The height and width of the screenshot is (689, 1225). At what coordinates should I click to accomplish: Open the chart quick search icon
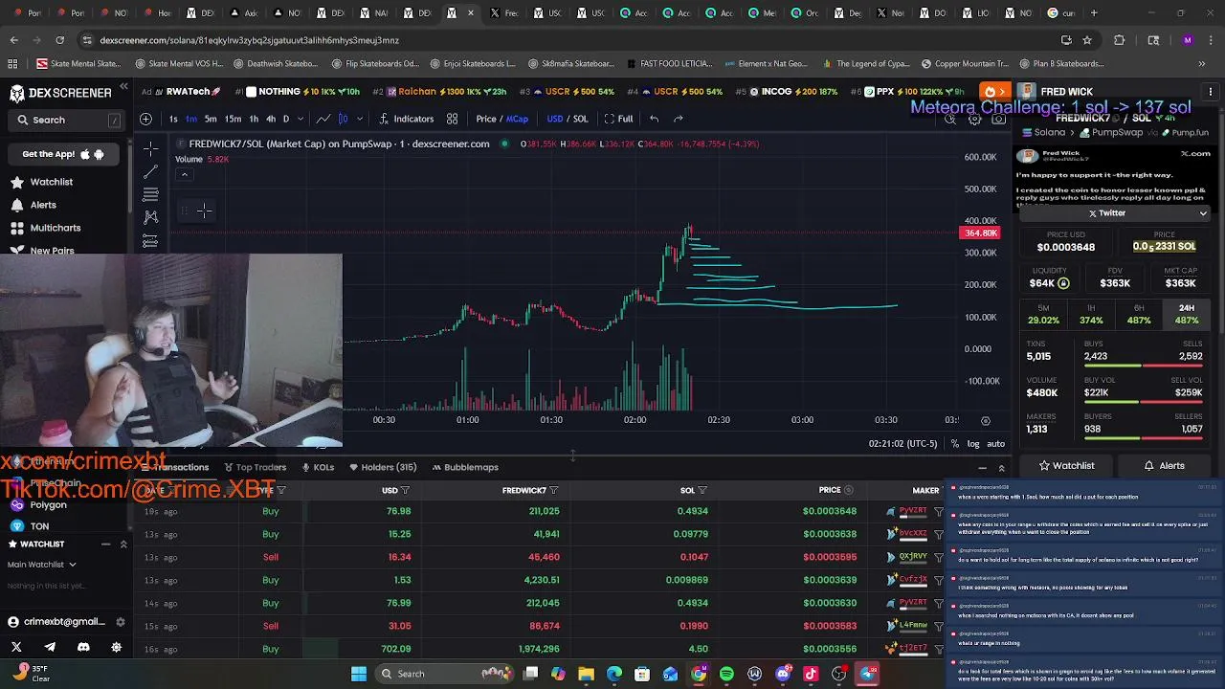[950, 119]
